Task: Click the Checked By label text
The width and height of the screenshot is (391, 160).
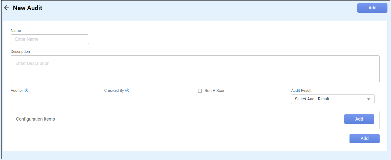Action: click(114, 90)
